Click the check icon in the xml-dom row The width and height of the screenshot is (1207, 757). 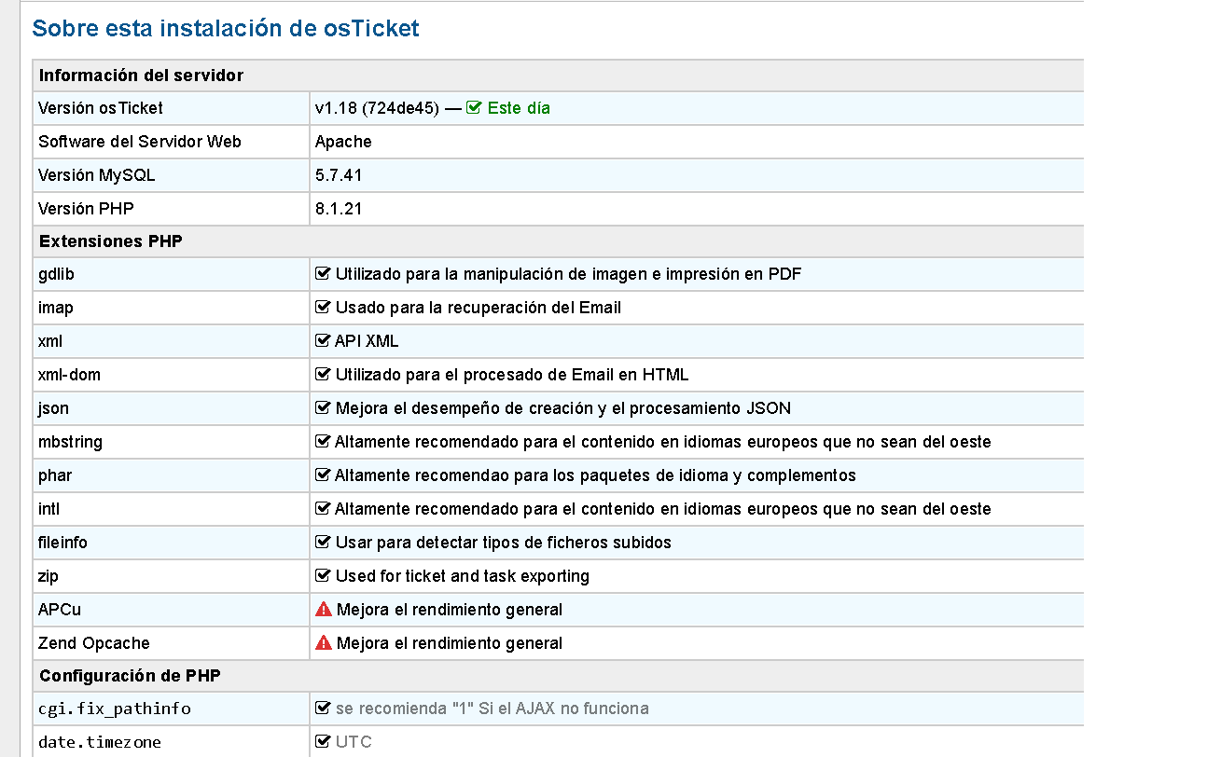click(x=324, y=375)
